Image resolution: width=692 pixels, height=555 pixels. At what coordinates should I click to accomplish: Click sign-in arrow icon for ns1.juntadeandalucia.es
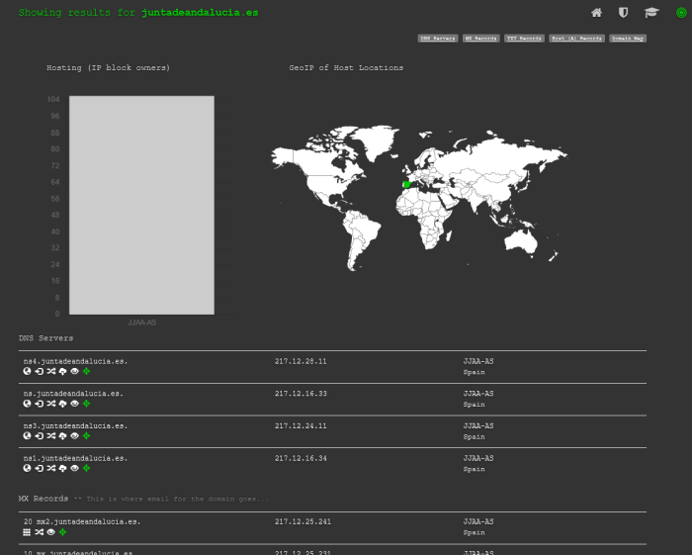point(39,468)
